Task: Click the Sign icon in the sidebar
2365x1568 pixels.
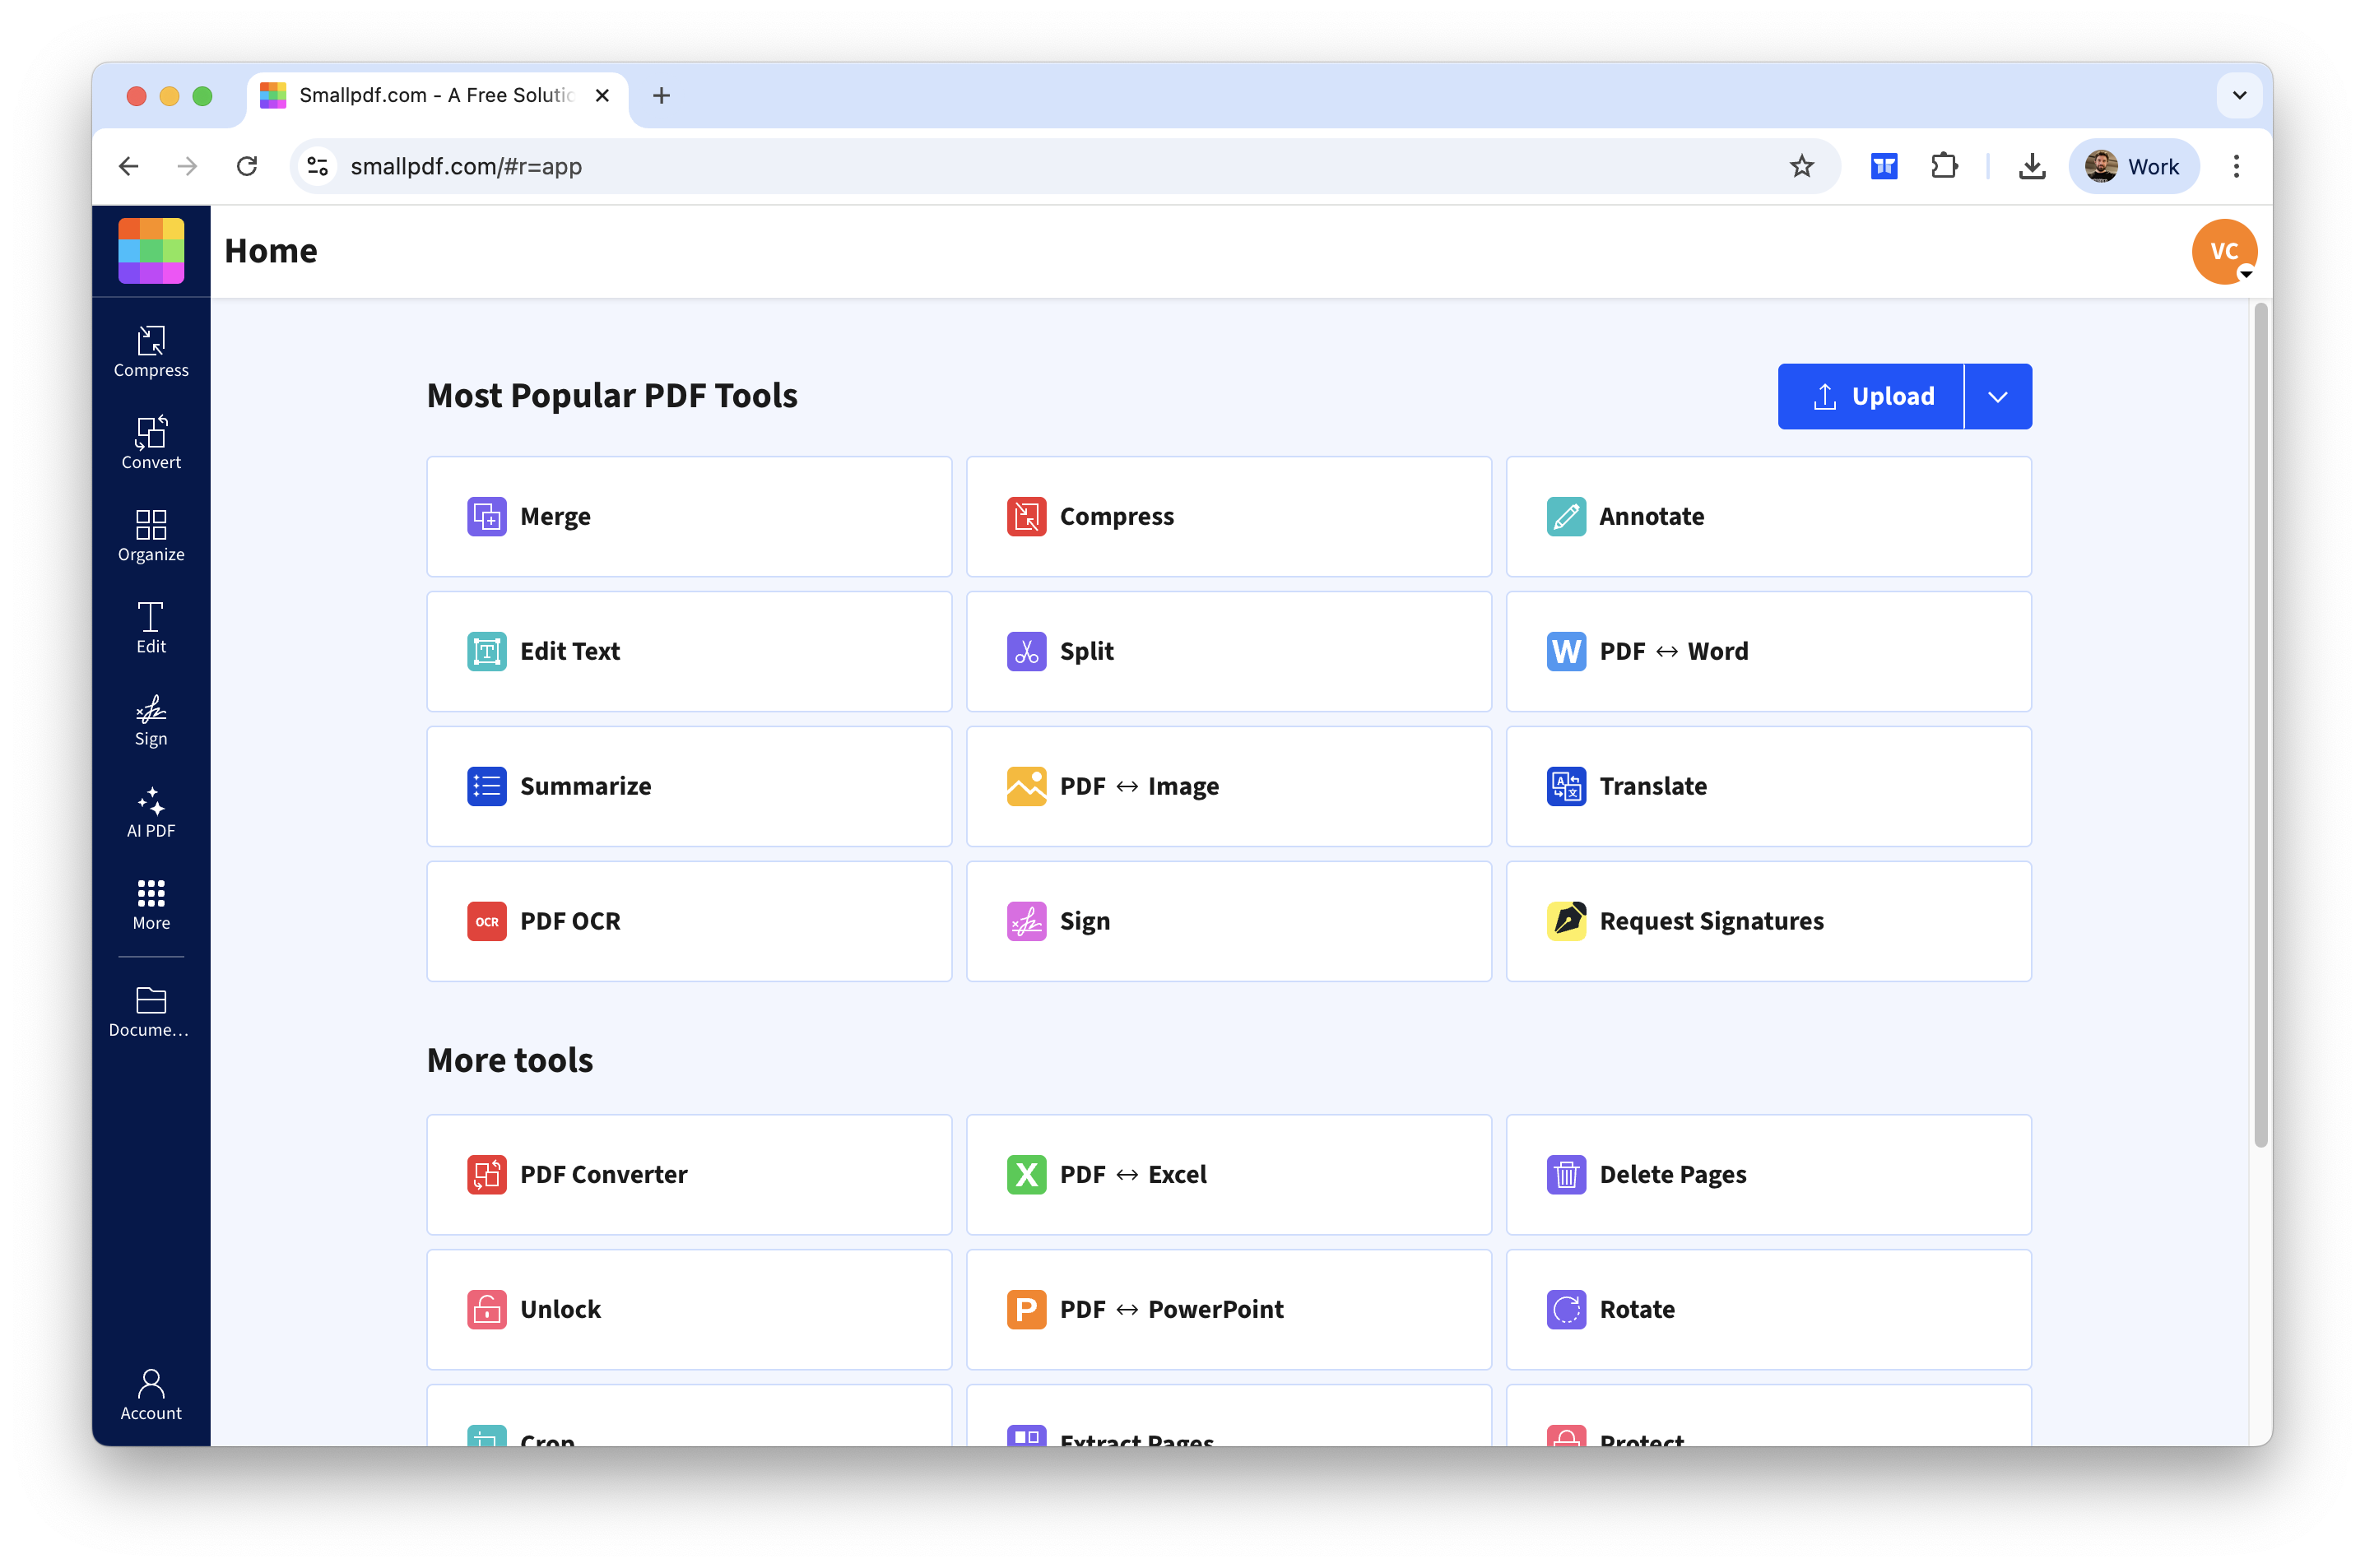Action: click(151, 720)
